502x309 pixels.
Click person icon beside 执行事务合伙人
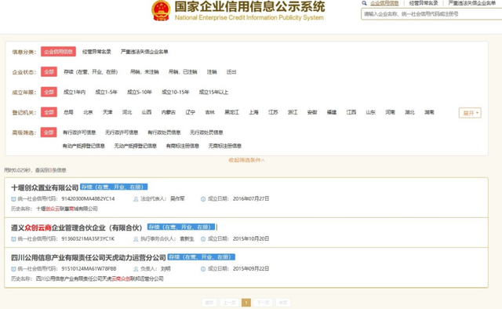point(136,239)
